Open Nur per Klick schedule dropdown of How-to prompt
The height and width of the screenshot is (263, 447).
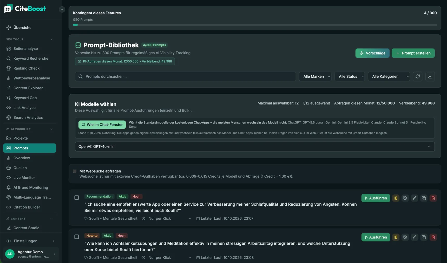pos(169,258)
